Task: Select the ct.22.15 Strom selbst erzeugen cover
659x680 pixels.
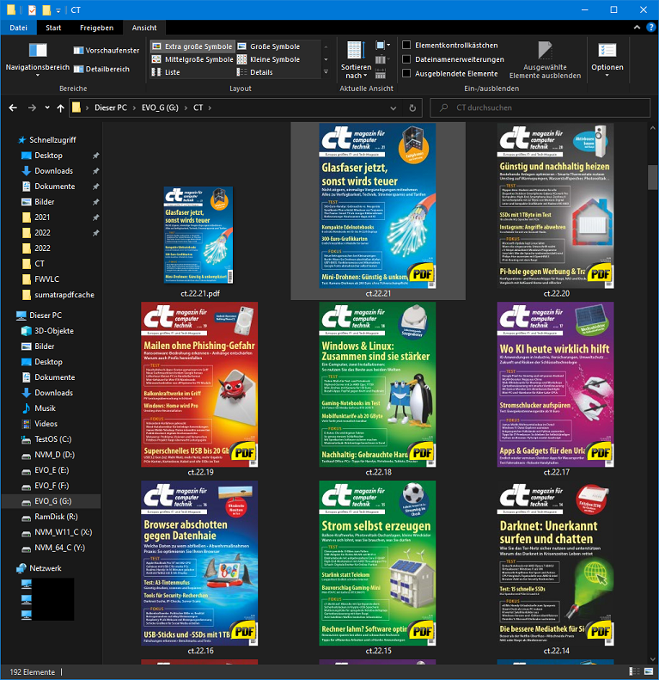Action: (378, 563)
